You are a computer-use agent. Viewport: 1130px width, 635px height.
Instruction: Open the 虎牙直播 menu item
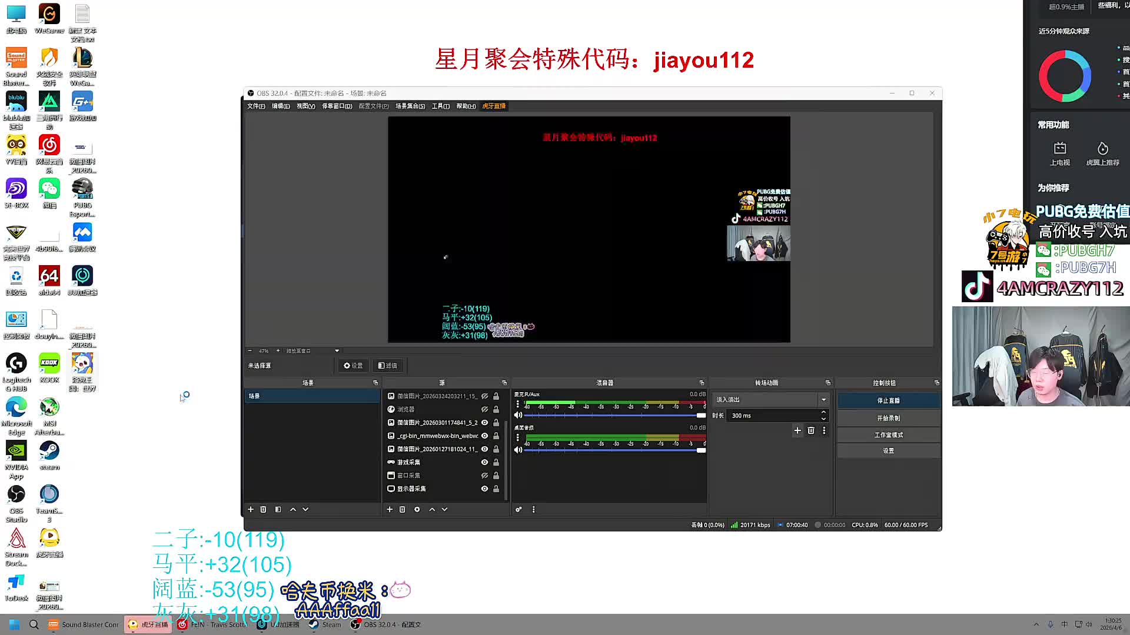coord(494,106)
